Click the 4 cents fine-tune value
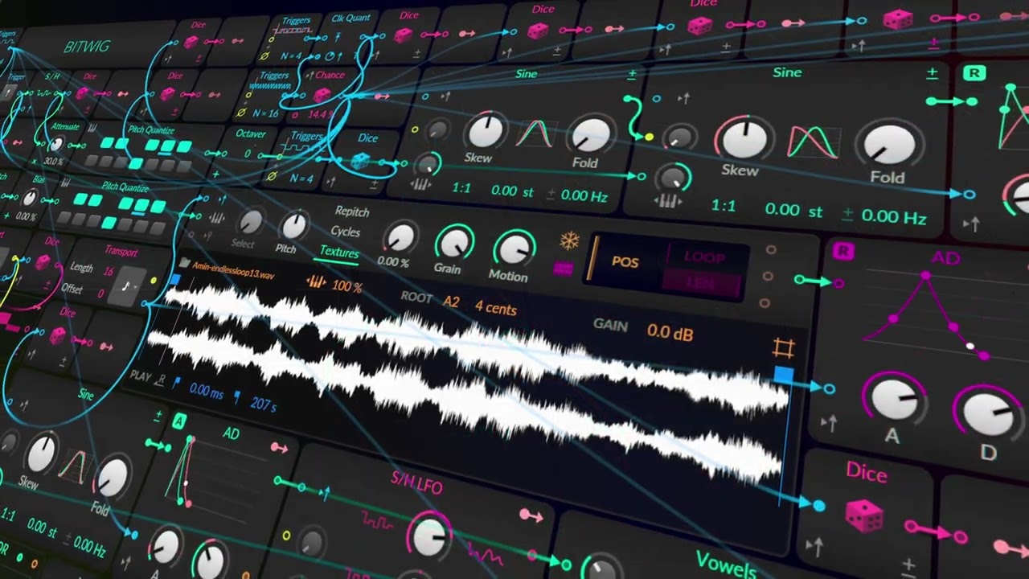1029x579 pixels. 496,307
